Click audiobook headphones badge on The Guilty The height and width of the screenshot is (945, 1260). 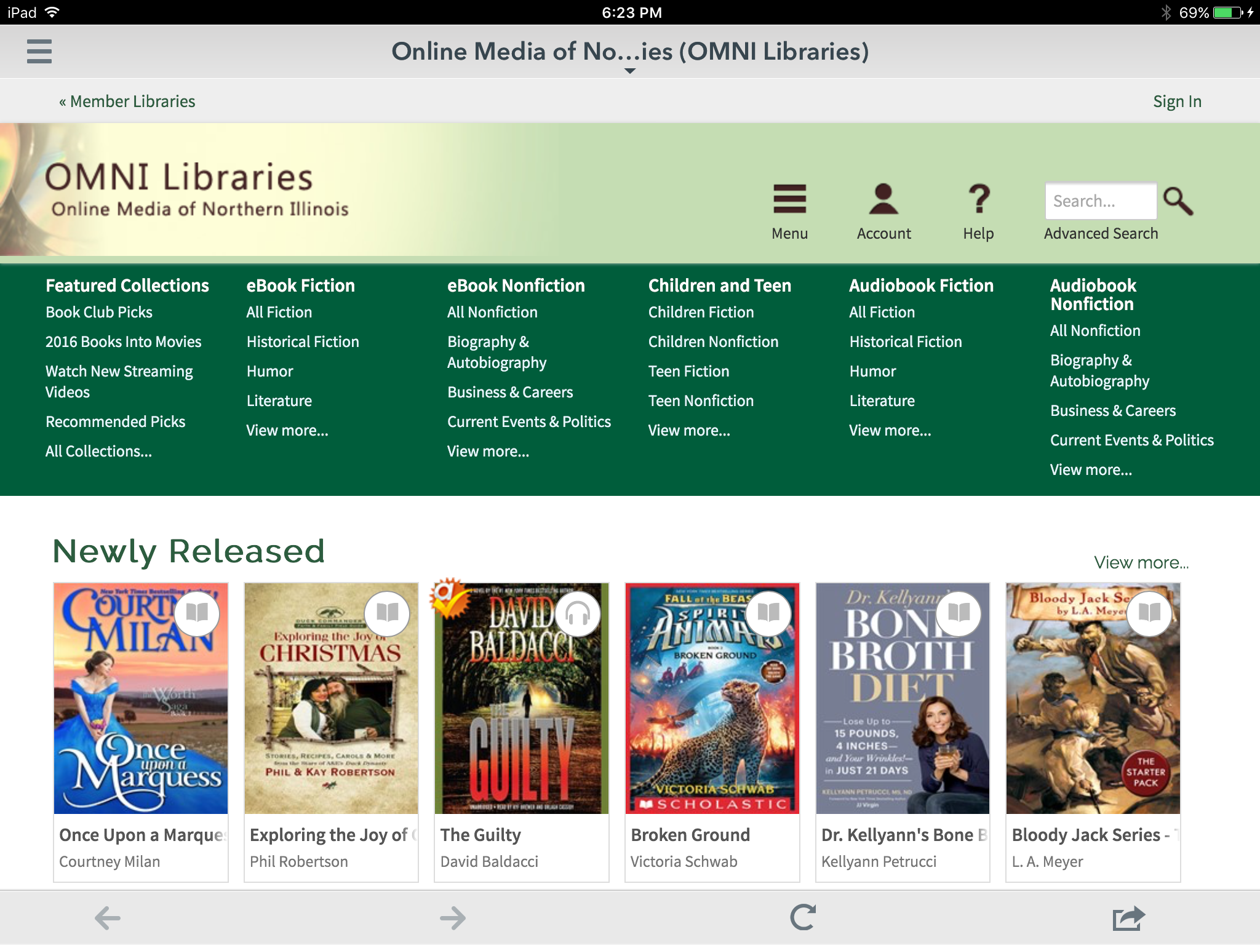coord(578,613)
